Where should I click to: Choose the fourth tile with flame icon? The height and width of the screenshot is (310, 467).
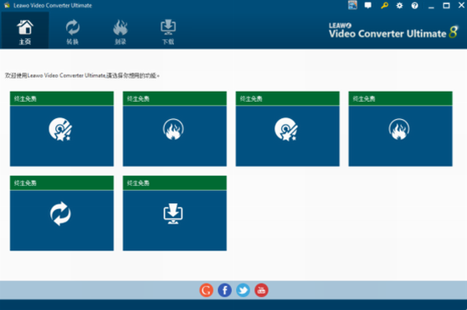400,128
